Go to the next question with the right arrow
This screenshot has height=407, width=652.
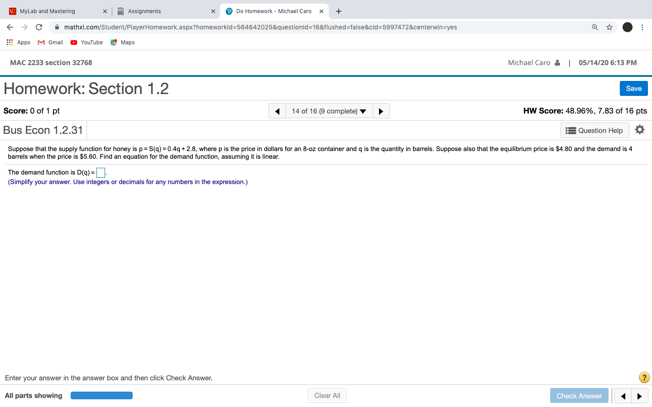[381, 111]
